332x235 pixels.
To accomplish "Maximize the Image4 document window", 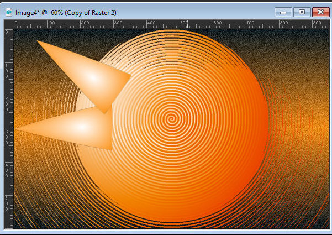I will coord(301,11).
